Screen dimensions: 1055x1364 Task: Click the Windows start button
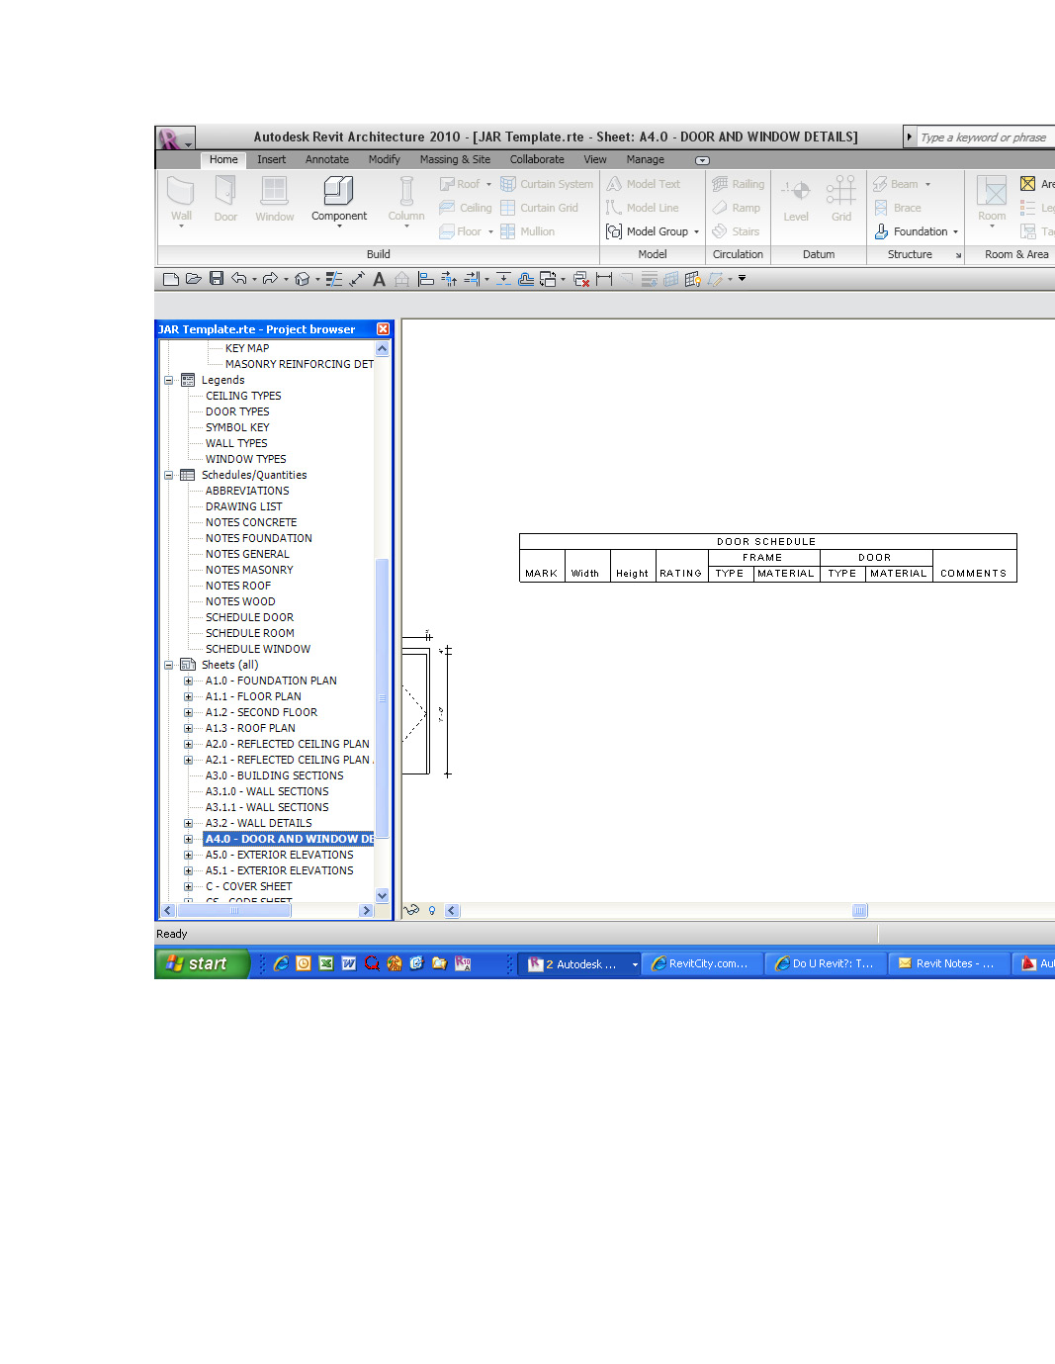tap(202, 963)
